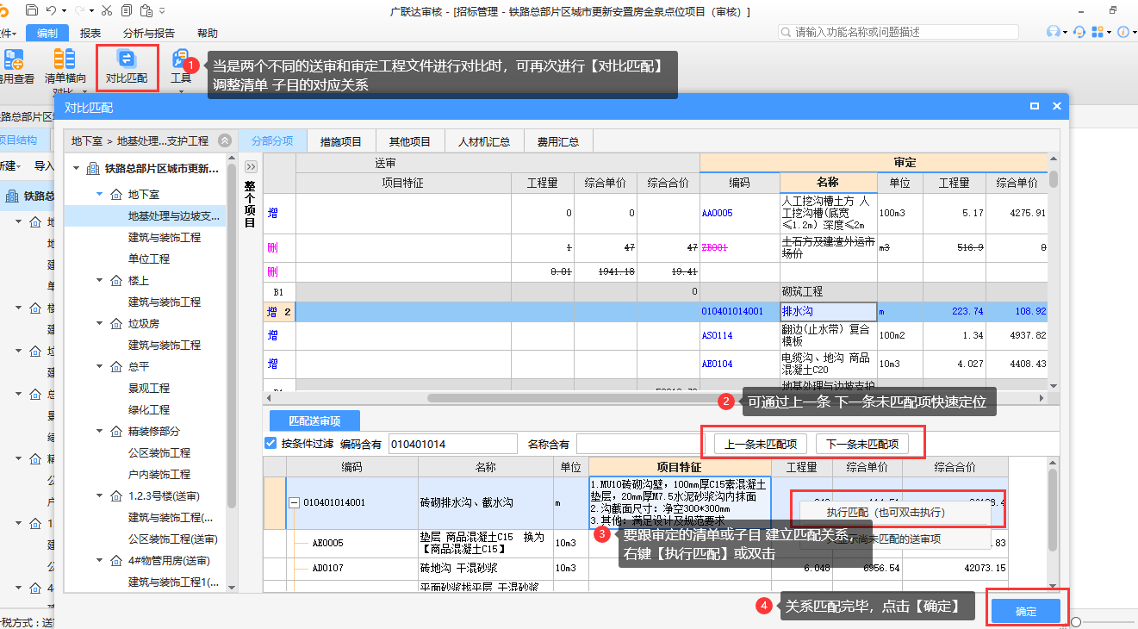
Task: Click house icon beside 精装修部分
Action: (115, 432)
